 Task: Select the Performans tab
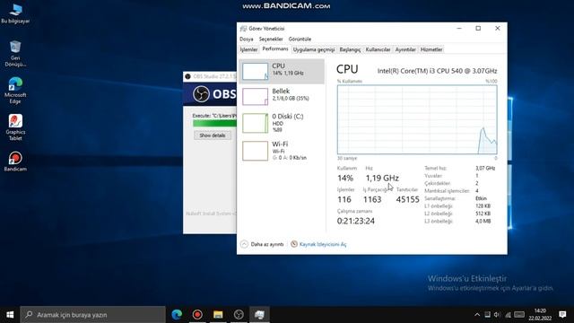(275, 49)
